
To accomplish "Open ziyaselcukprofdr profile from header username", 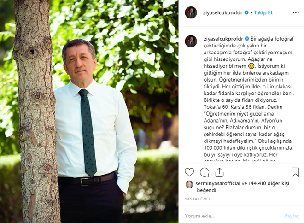I will pyautogui.click(x=222, y=13).
